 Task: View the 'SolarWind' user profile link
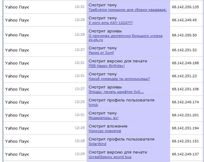point(97,144)
